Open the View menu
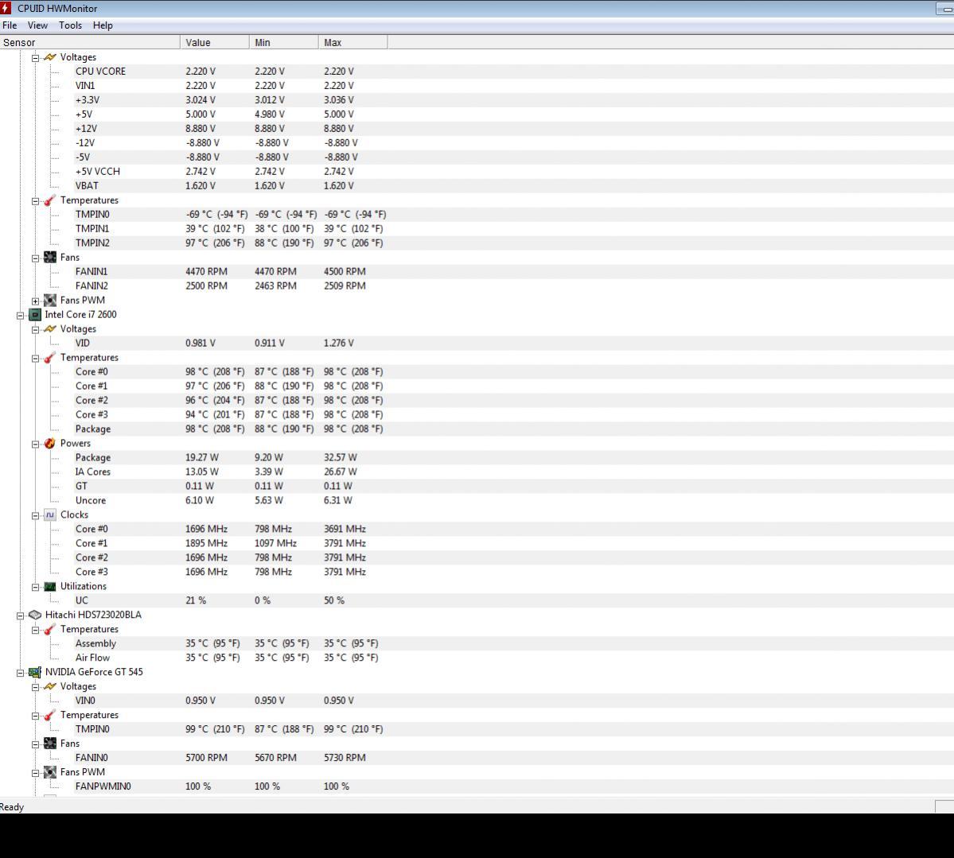954x858 pixels. 37,25
